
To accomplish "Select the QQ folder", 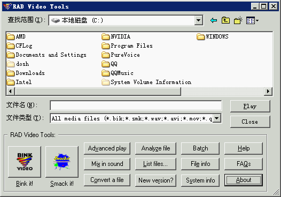I will point(110,64).
